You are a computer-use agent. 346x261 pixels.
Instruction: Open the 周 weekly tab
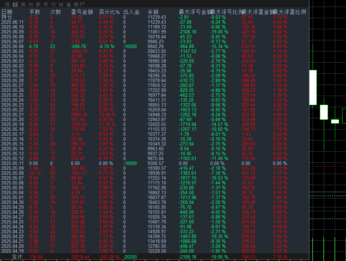coord(23,5)
